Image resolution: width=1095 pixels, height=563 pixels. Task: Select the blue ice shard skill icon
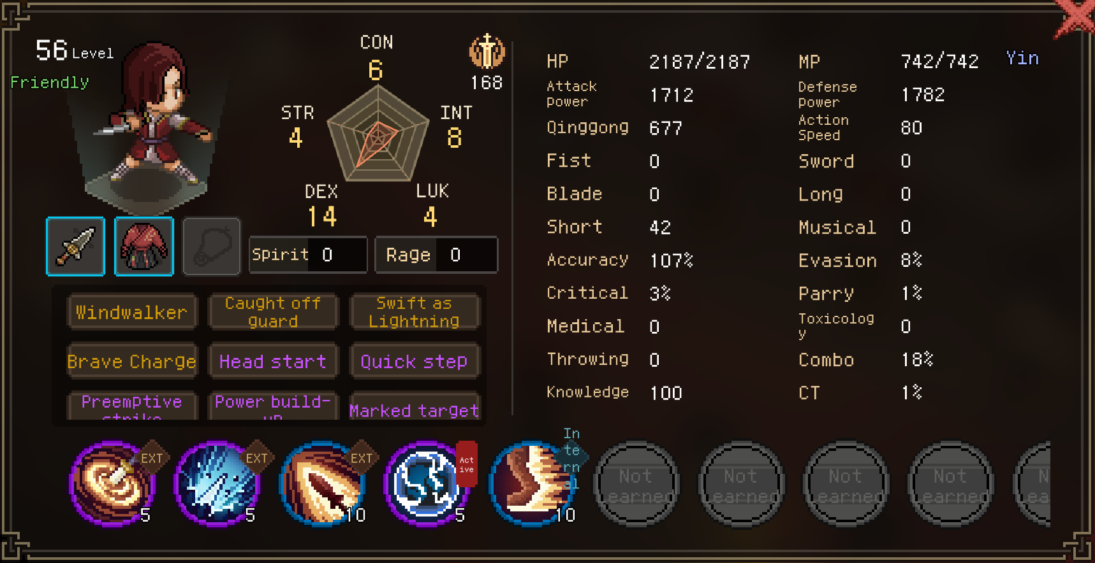217,484
